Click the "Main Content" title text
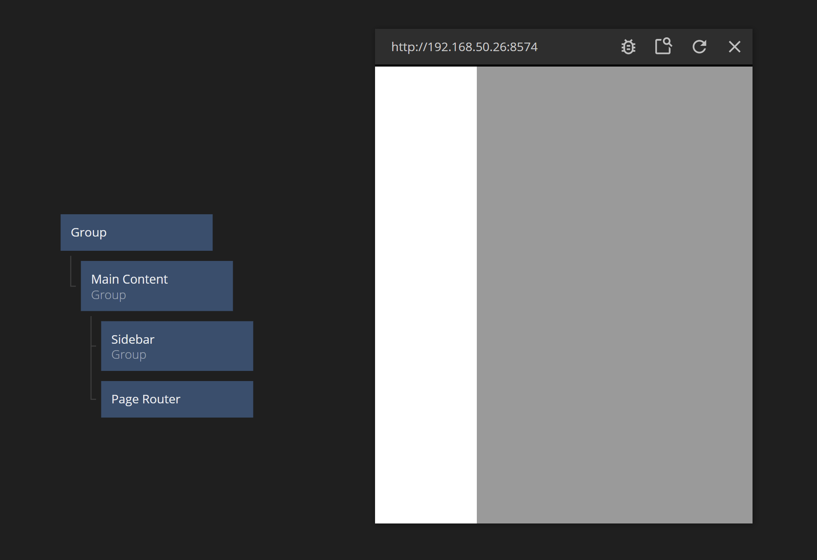 tap(129, 279)
